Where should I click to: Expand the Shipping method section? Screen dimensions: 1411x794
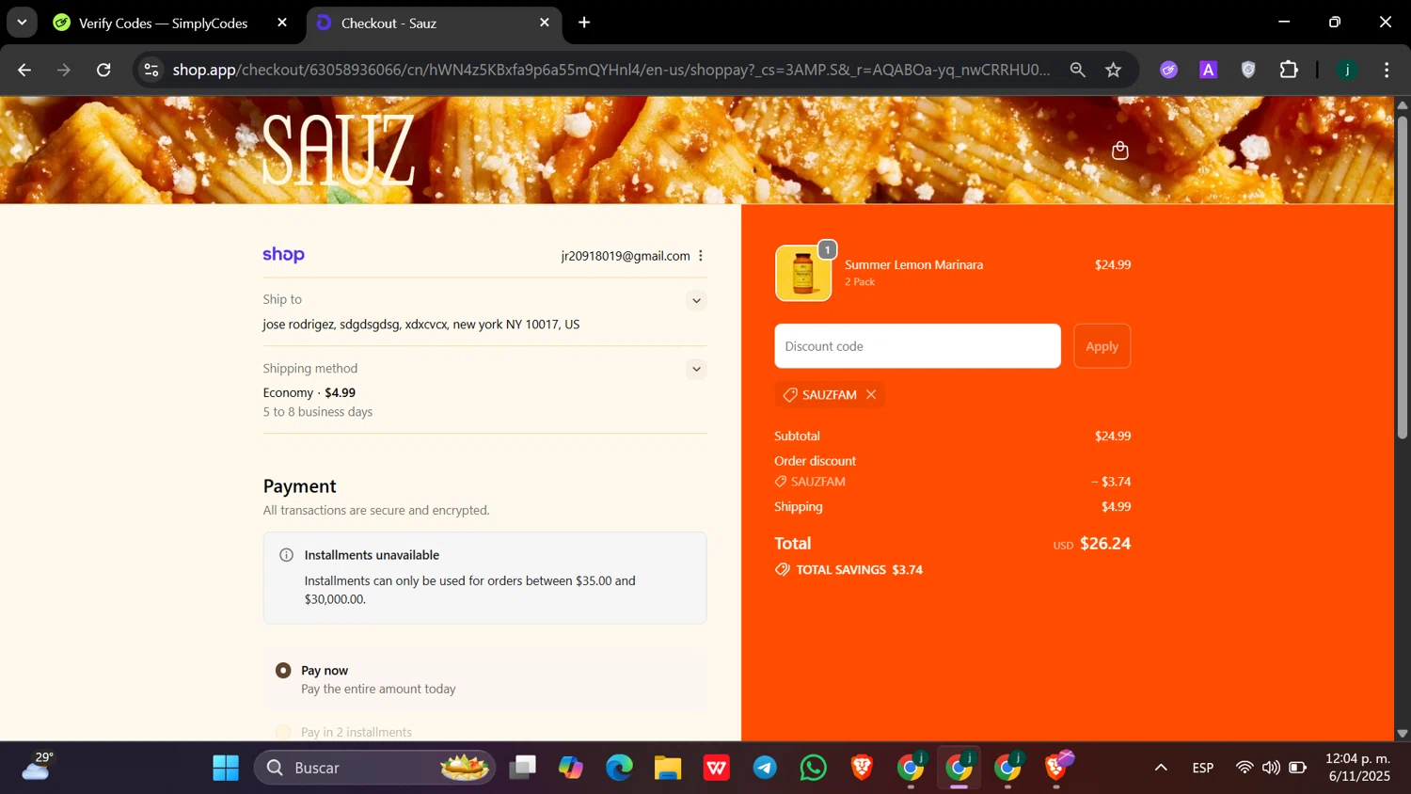point(696,369)
